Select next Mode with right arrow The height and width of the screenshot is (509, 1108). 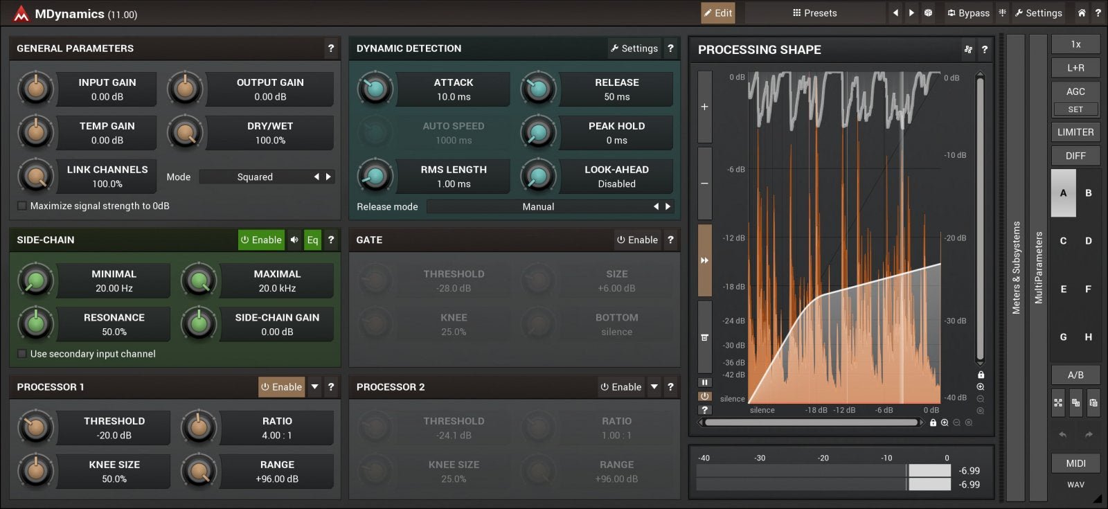(328, 177)
